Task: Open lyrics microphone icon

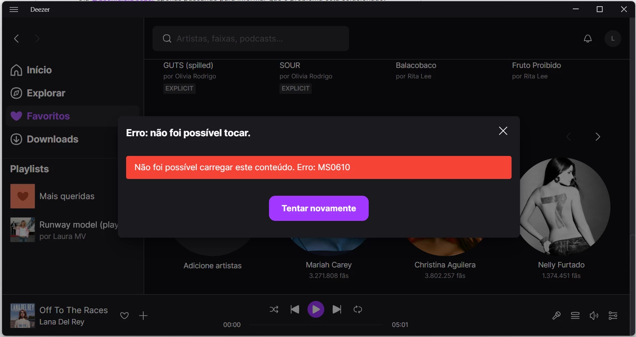Action: tap(556, 316)
